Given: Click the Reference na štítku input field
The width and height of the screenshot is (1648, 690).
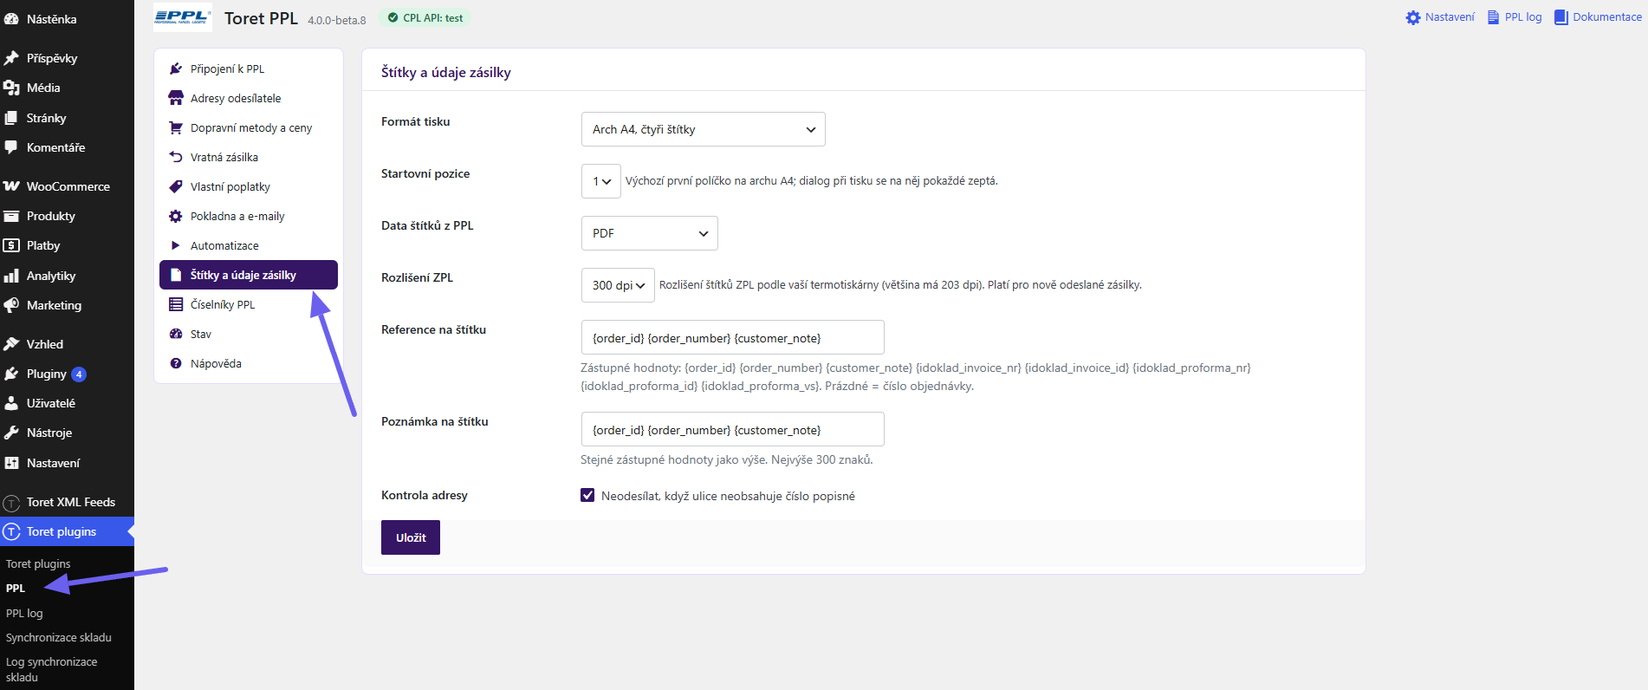Looking at the screenshot, I should pyautogui.click(x=732, y=337).
